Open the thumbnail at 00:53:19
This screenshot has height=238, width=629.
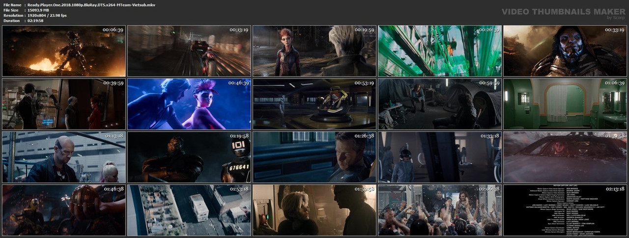point(314,104)
